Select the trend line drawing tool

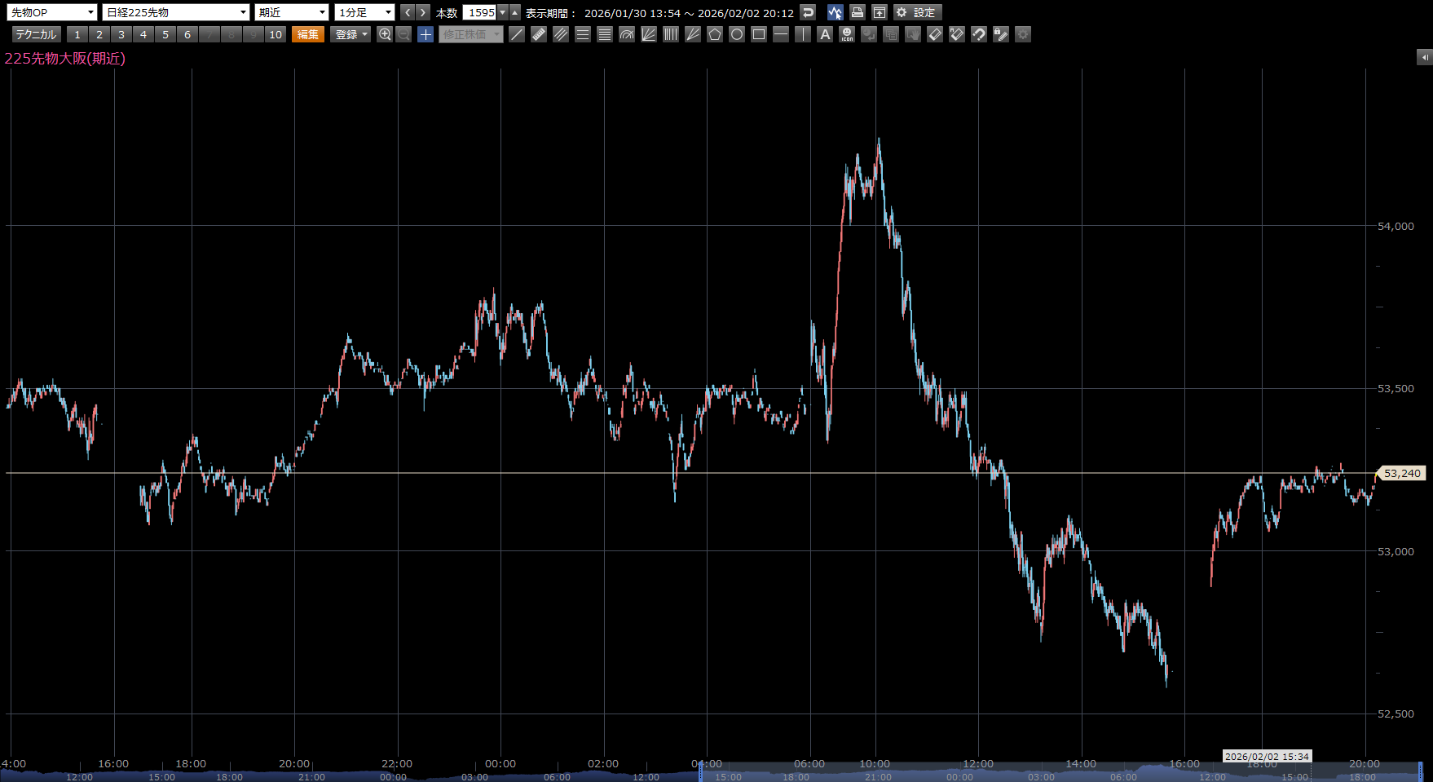(517, 34)
